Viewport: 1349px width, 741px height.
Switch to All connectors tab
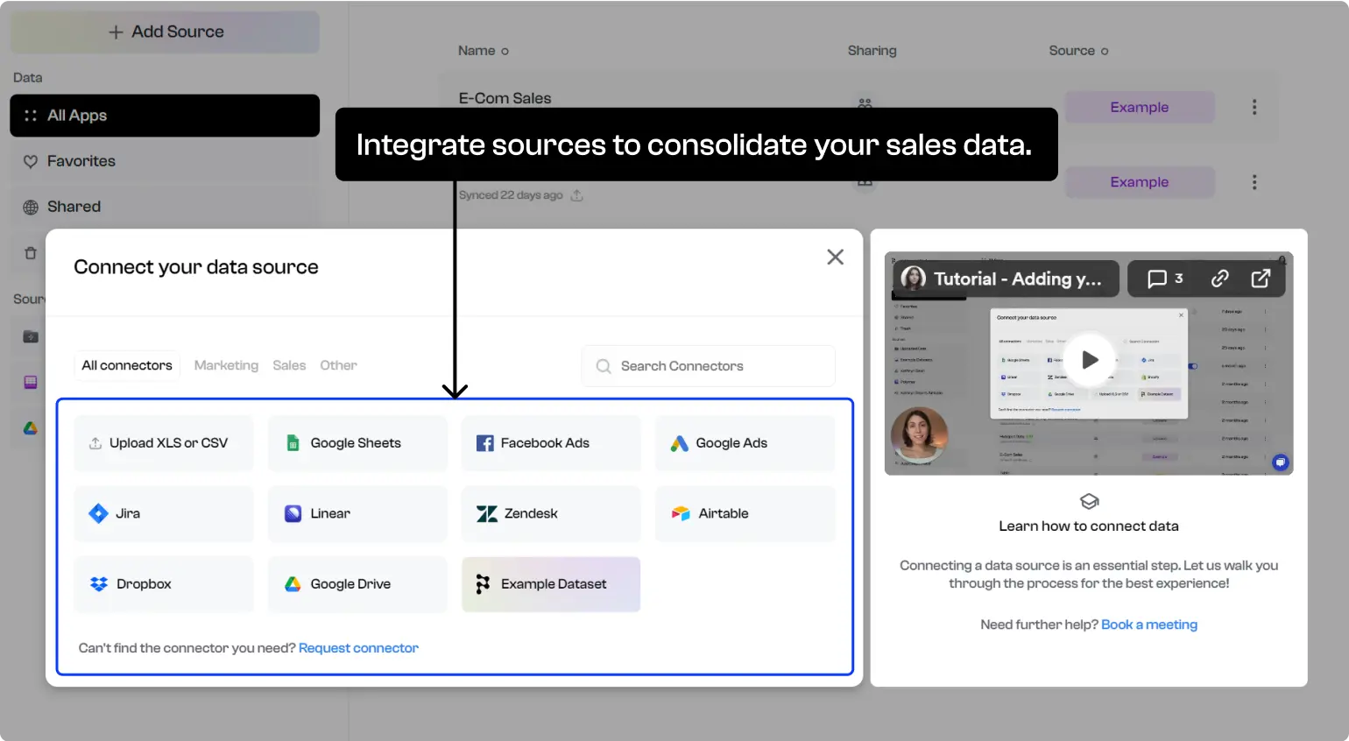[x=127, y=365]
